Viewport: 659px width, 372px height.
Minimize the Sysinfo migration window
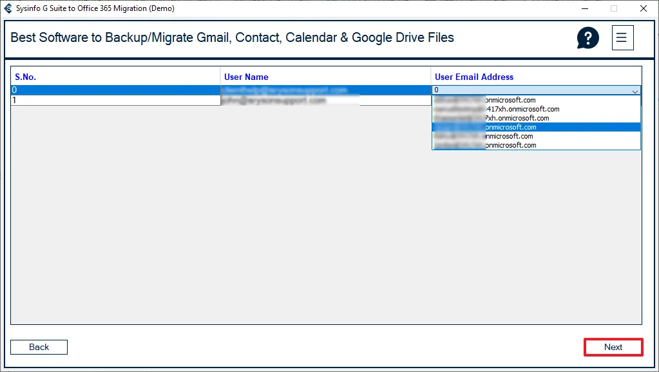pos(585,8)
